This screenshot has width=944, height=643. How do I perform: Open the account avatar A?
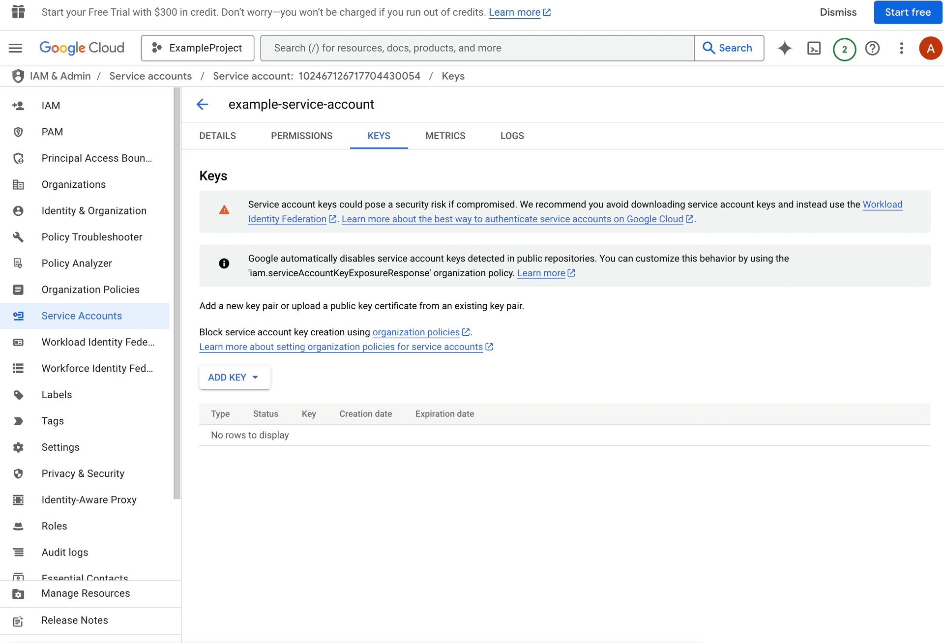click(x=930, y=48)
